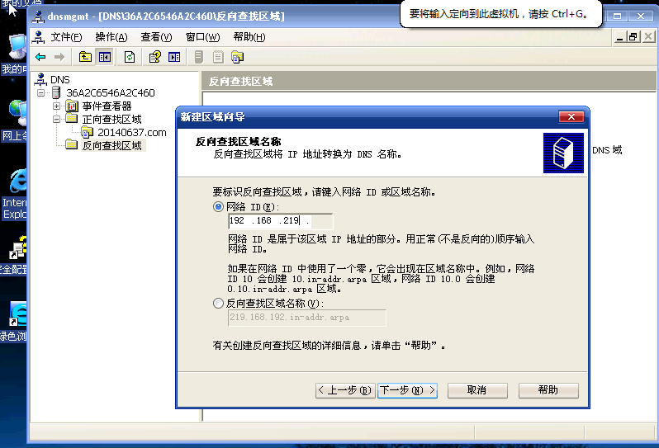
Task: Select the 20140637.com zone in tree
Action: coord(130,133)
